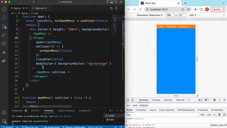227x128 pixels.
Task: Open the Extensions view
Action: pos(4,43)
